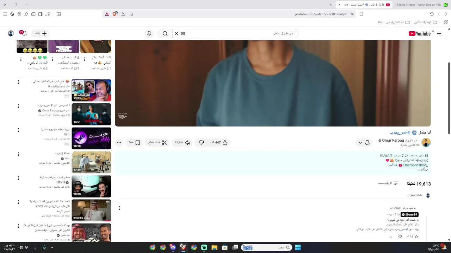Open the account avatar menu

11,33
